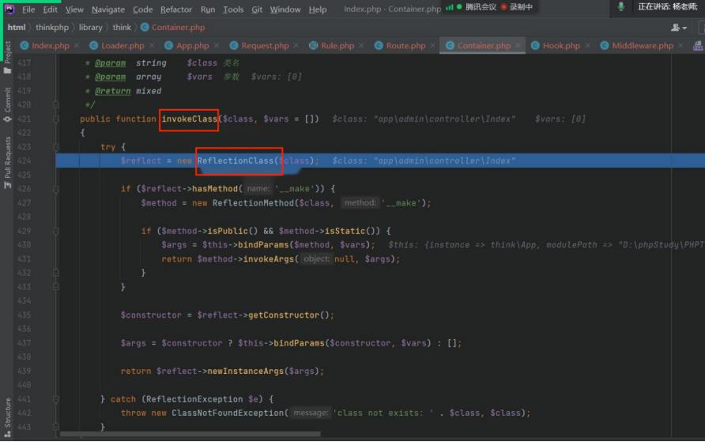The image size is (705, 442).
Task: Open the Run menu
Action: (x=207, y=9)
